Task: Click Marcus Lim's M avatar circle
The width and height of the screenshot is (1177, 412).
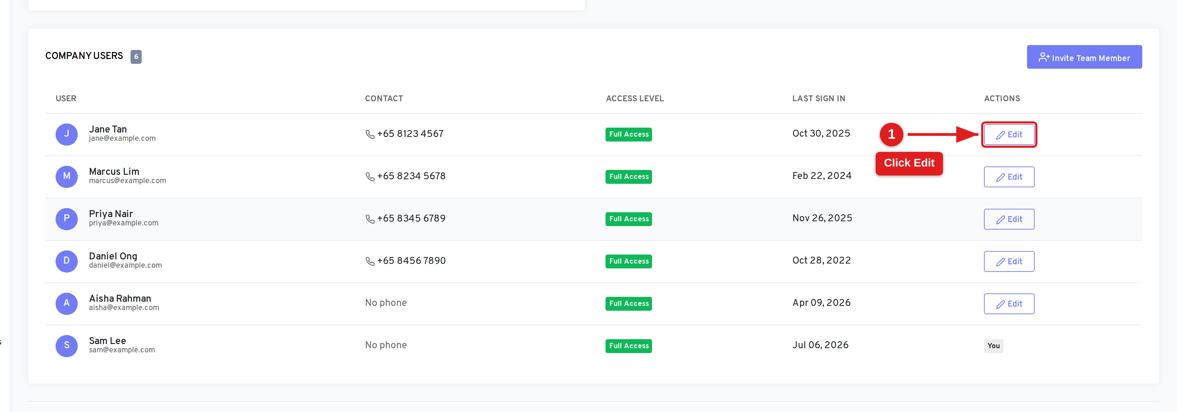Action: coord(67,177)
